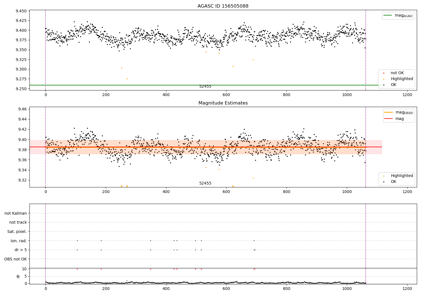Click the 9.400 y-axis tick label

tap(21, 31)
